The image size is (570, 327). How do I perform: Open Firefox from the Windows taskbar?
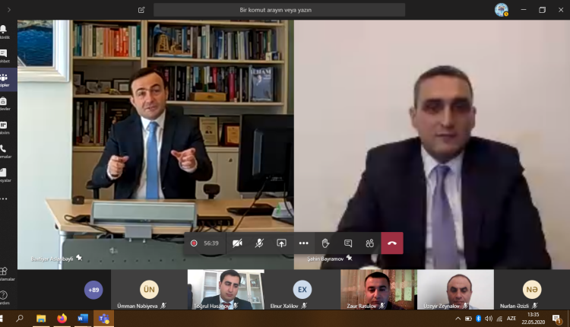62,319
